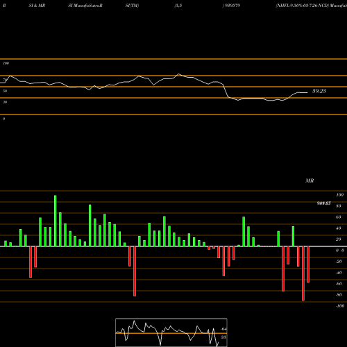The image size is (347, 347).
Task: Click the -60 label on MR axis
Action: pos(339,284)
